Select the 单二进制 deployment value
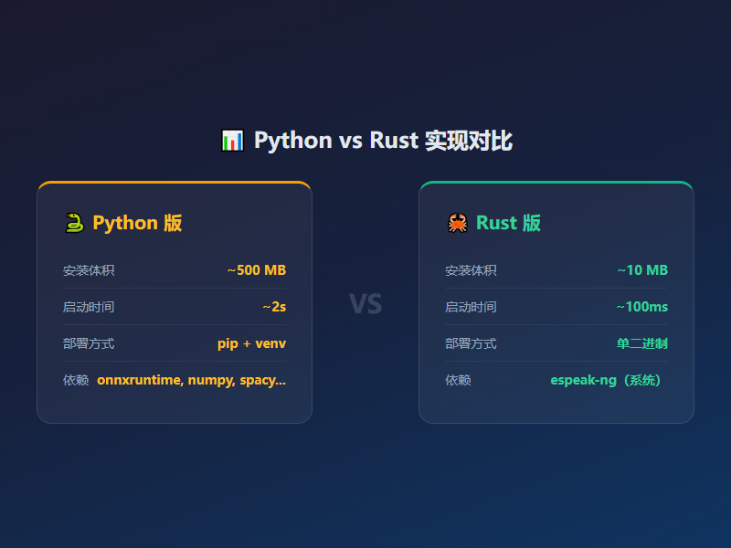 tap(642, 343)
